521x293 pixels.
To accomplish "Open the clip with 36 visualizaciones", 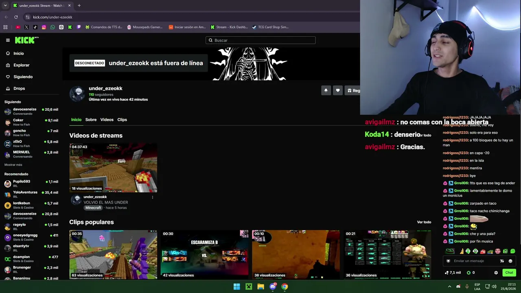I will 387,255.
